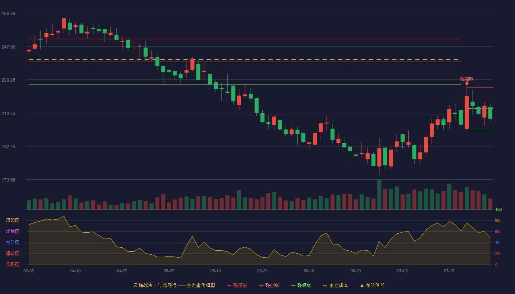Toggle the 龙吟信号 legend entry

point(372,285)
